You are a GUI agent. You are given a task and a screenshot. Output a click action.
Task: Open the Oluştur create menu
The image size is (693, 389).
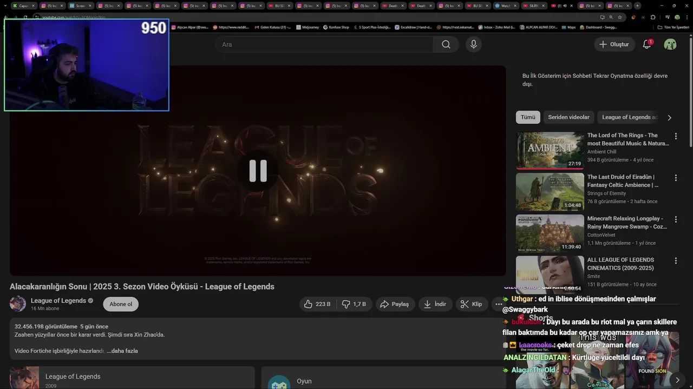point(614,44)
